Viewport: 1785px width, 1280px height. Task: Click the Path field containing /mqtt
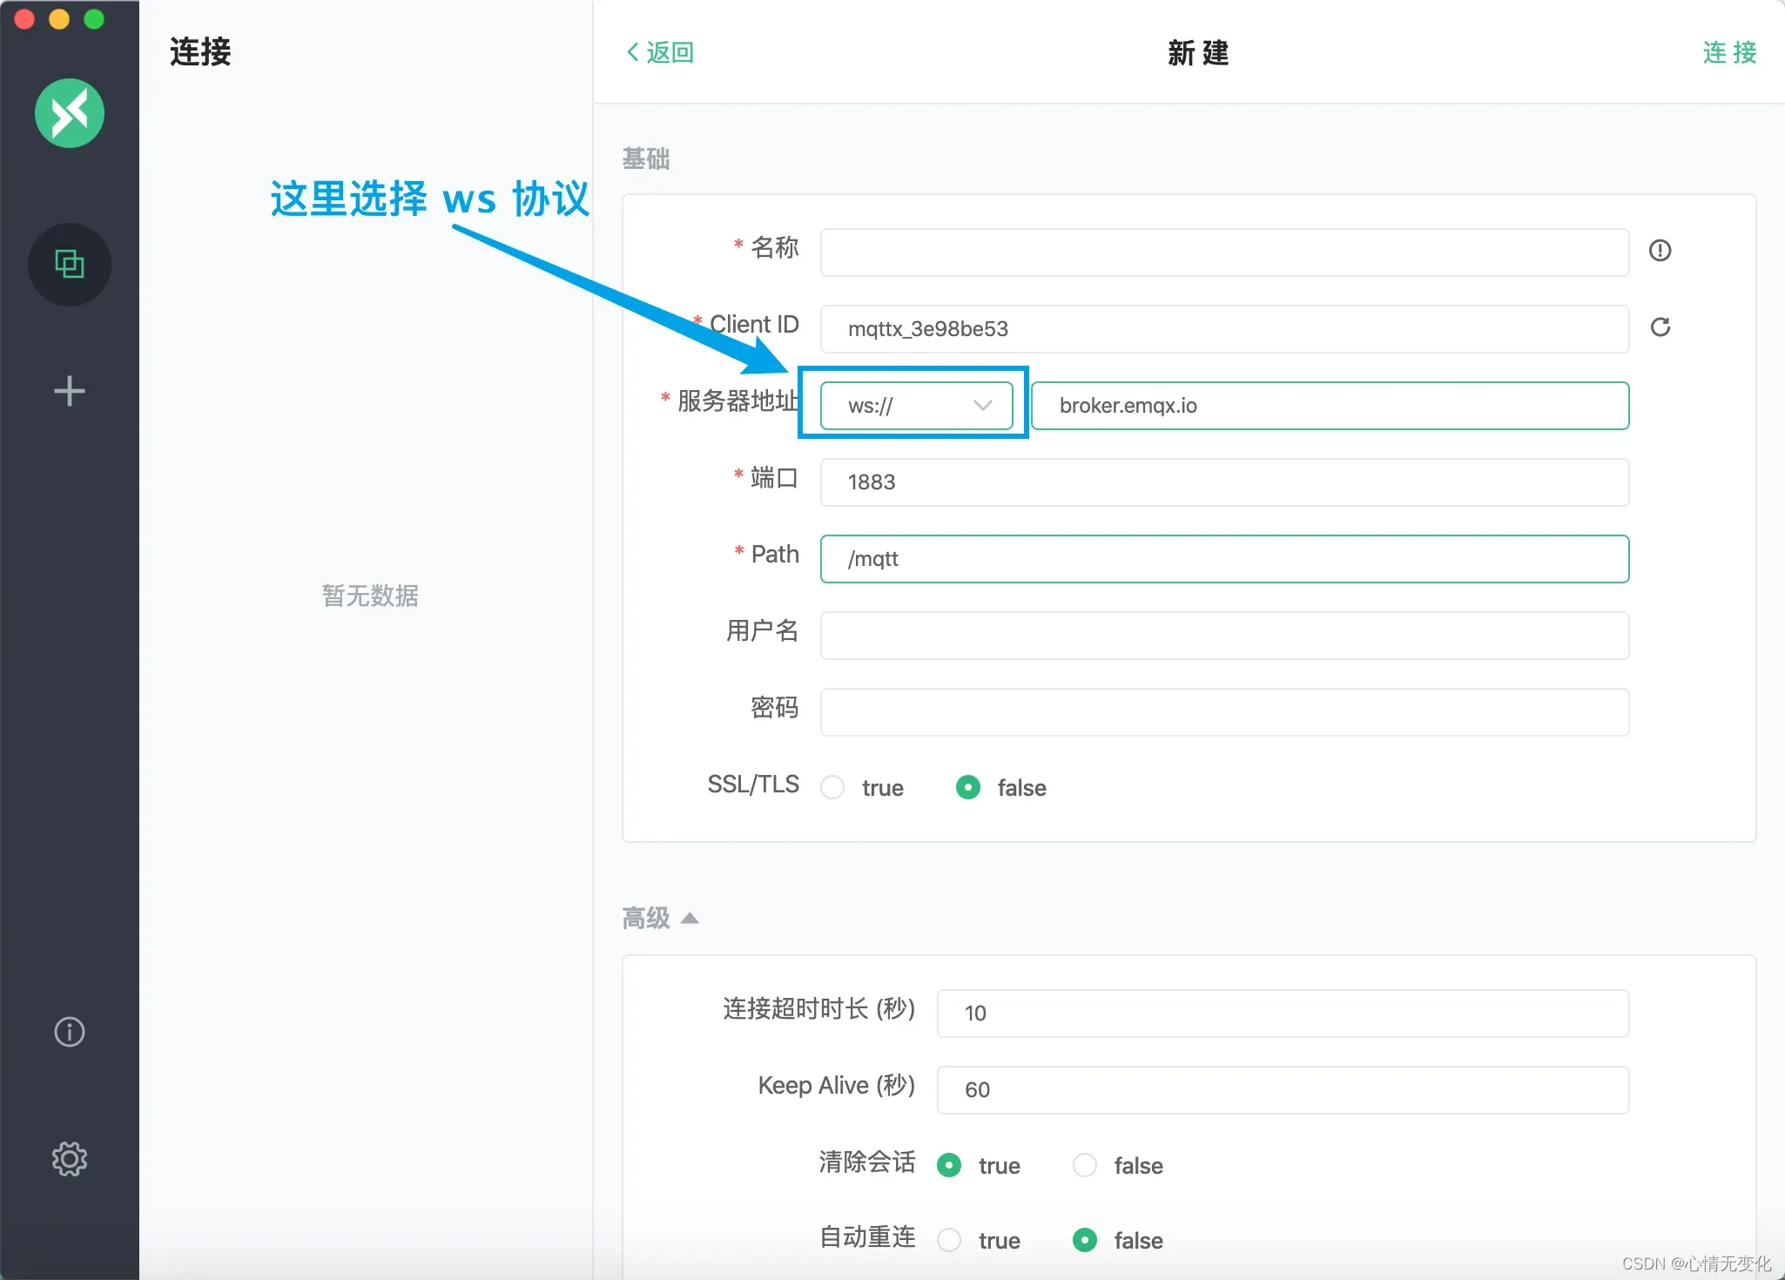click(x=1223, y=558)
